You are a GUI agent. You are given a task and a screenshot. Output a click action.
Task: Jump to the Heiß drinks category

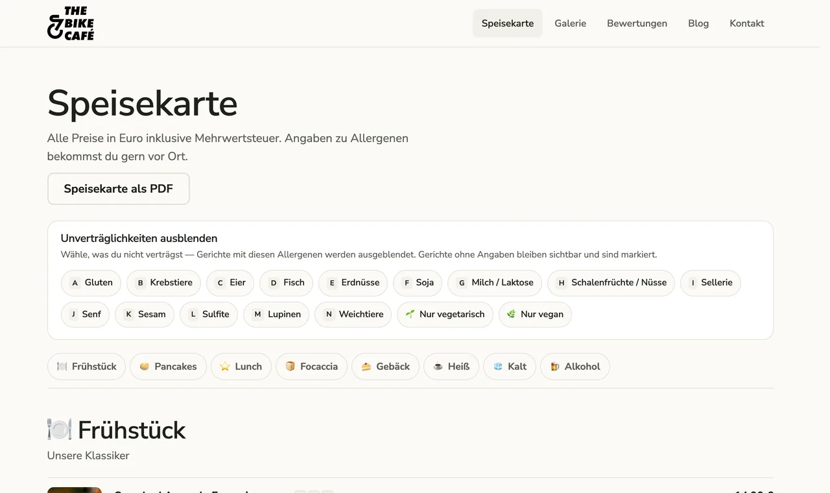[451, 367]
